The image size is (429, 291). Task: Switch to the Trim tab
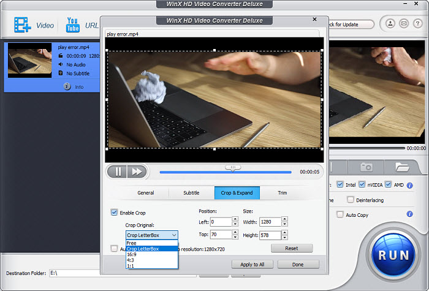click(x=283, y=193)
